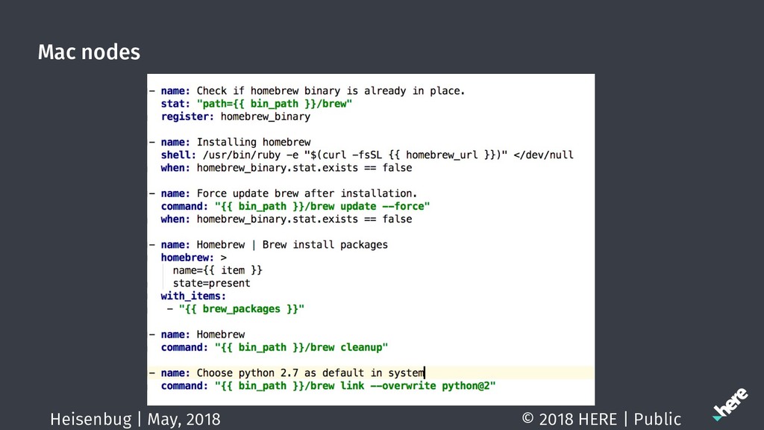Click the 'state=present' line
764x430 pixels.
211,283
